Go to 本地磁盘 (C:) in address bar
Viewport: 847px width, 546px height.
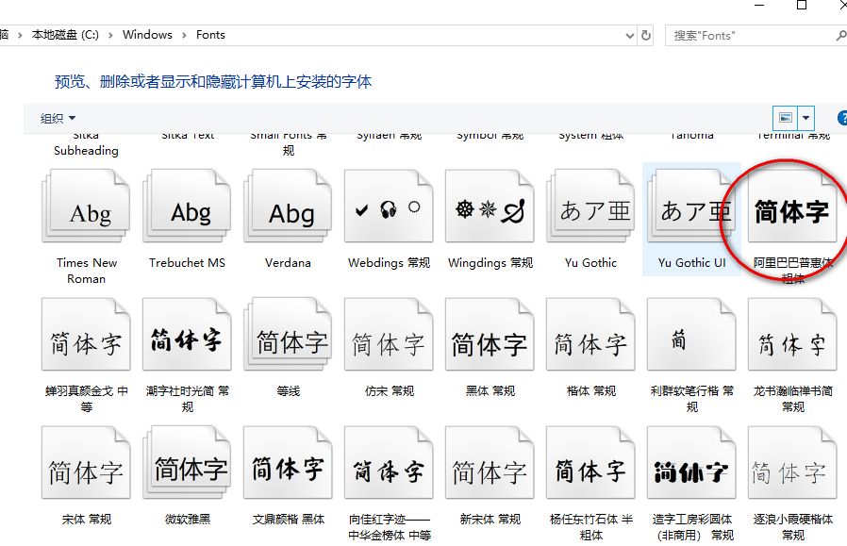click(x=64, y=35)
